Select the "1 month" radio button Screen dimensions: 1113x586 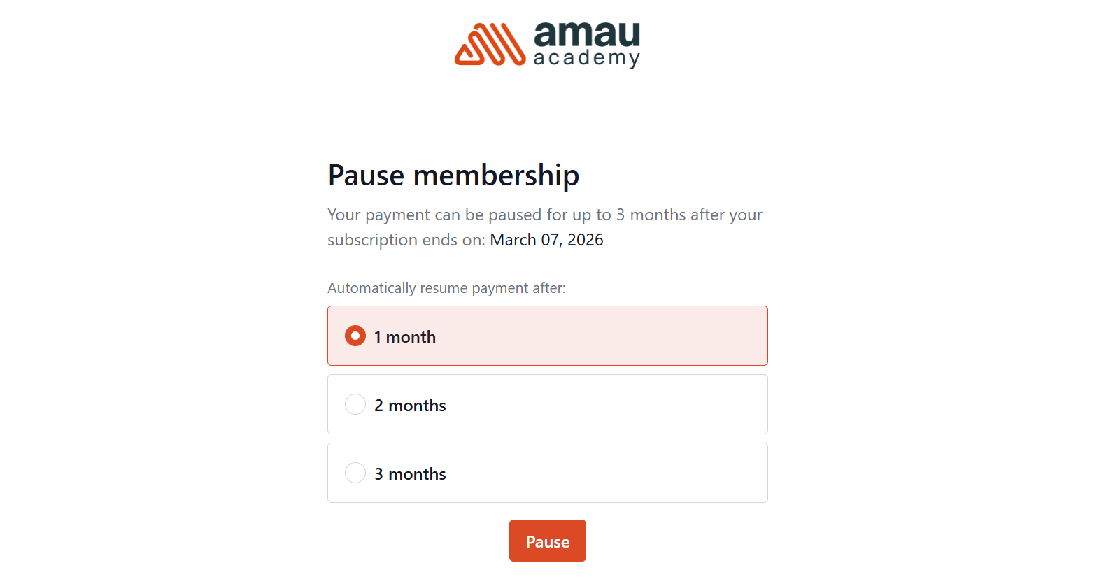(x=355, y=336)
